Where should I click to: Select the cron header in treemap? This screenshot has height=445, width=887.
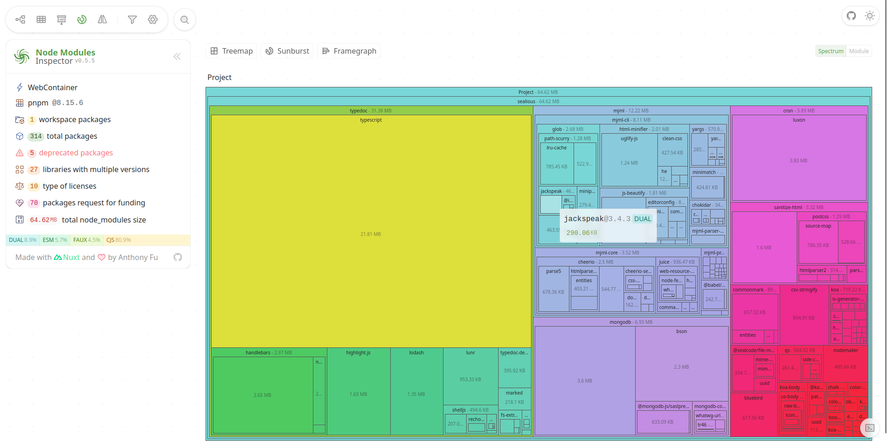tap(799, 111)
